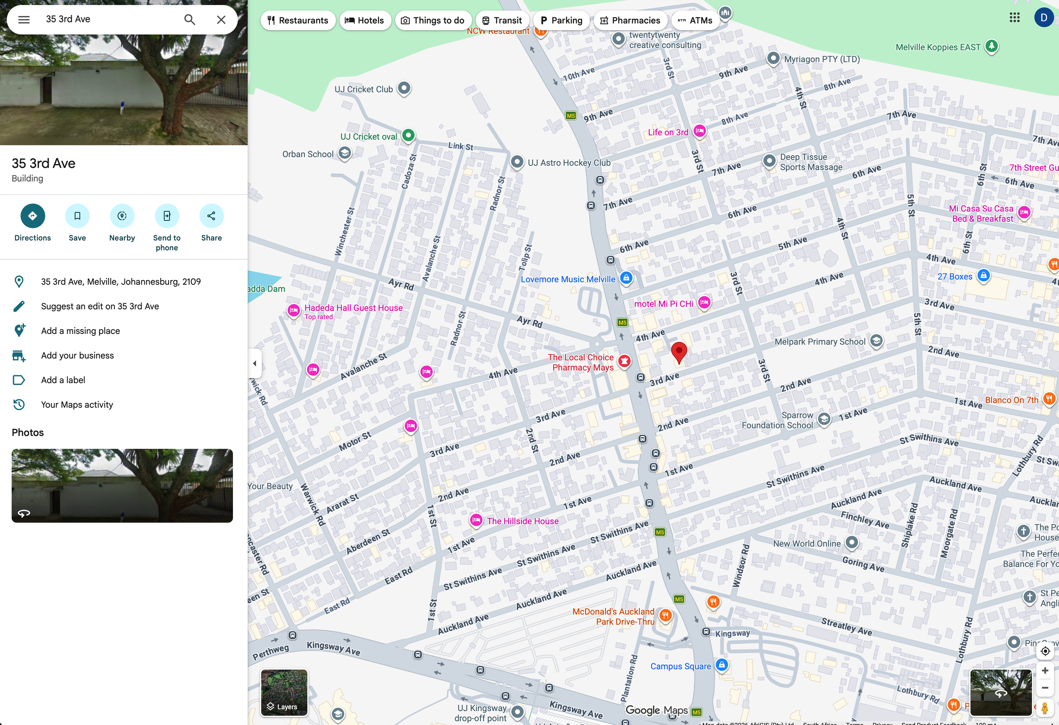Send the location to your phone
Image resolution: width=1059 pixels, height=725 pixels.
click(x=167, y=216)
